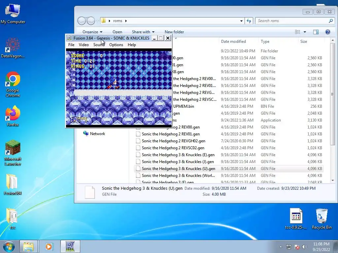Show hidden system tray icons
Viewport: 338px width, 253px height.
point(281,247)
